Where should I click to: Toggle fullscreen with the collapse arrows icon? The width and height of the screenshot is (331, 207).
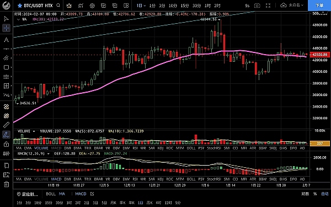click(268, 6)
